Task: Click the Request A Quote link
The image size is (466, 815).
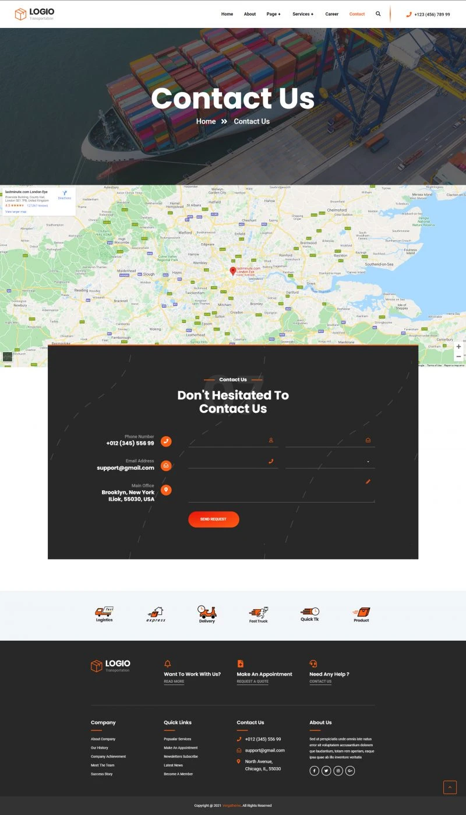Action: tap(252, 681)
